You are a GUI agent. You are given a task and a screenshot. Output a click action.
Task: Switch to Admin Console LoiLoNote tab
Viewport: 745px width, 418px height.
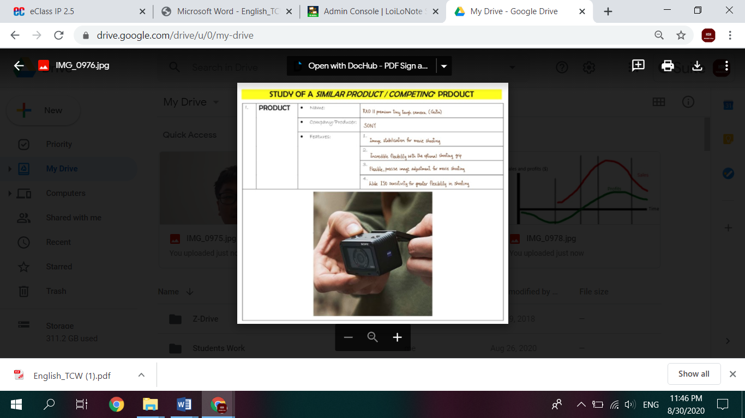[x=374, y=11]
